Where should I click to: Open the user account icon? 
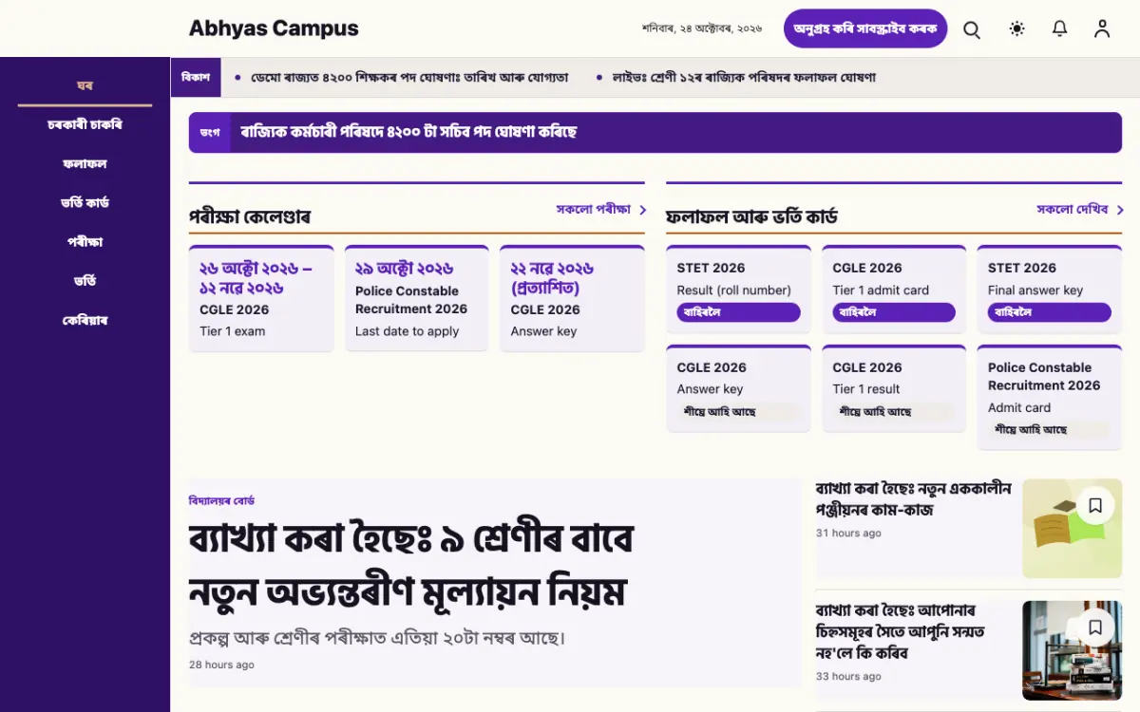tap(1102, 29)
